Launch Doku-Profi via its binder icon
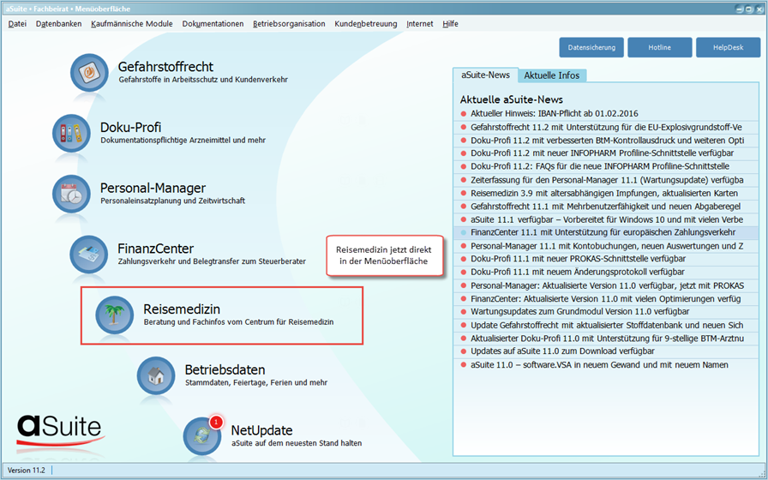This screenshot has width=768, height=480. [72, 134]
